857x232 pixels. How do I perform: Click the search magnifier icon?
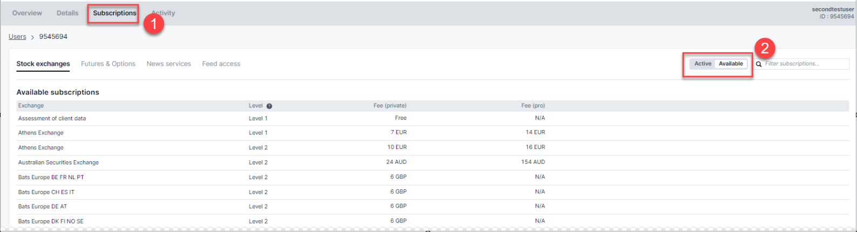coord(759,64)
